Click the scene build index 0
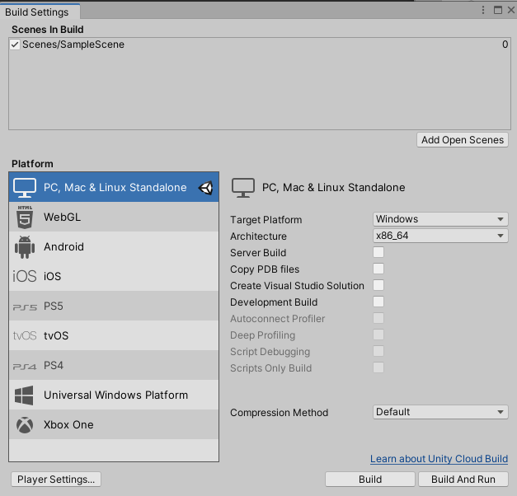Screen dimensions: 517x496 (x=505, y=44)
